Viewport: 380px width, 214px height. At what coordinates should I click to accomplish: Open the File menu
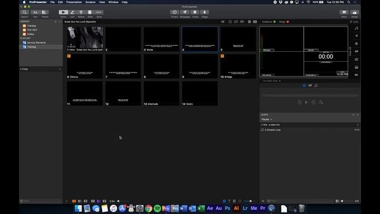coord(52,2)
